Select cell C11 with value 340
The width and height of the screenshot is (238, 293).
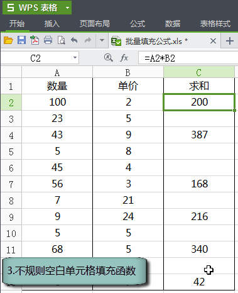199,250
